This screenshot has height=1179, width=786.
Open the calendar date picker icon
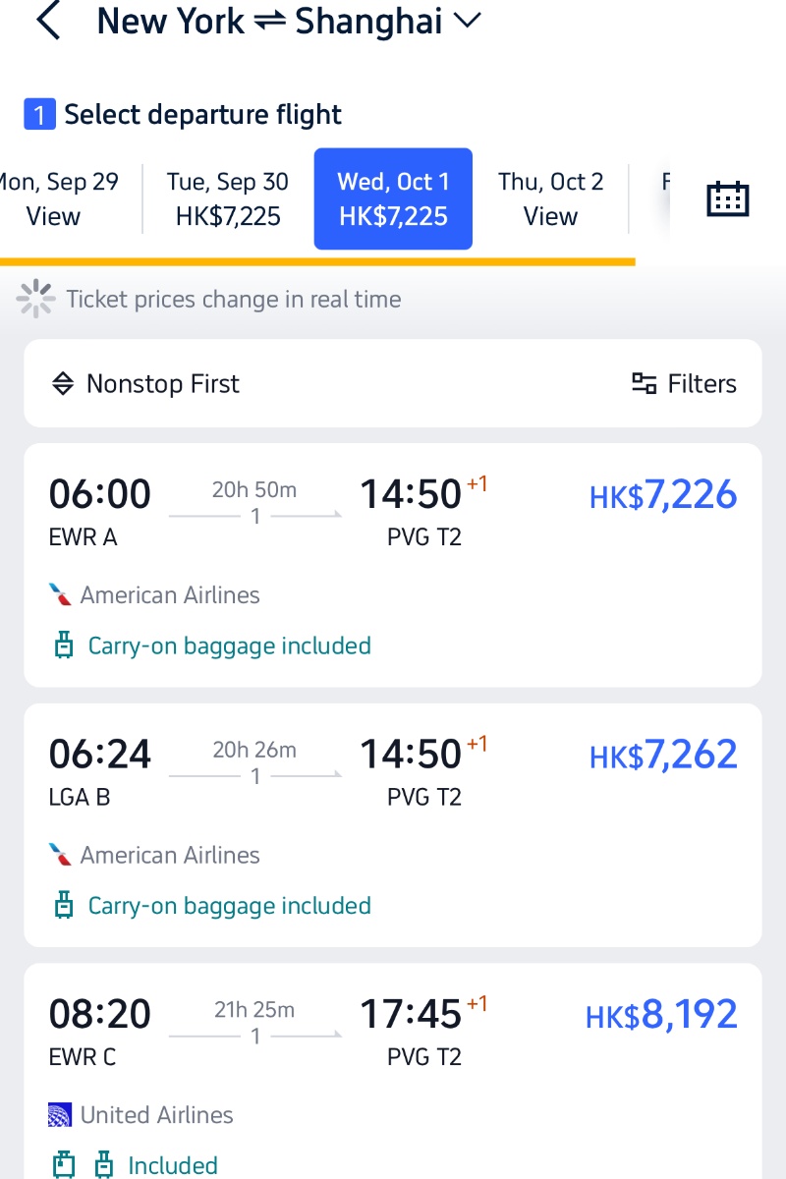[x=728, y=198]
